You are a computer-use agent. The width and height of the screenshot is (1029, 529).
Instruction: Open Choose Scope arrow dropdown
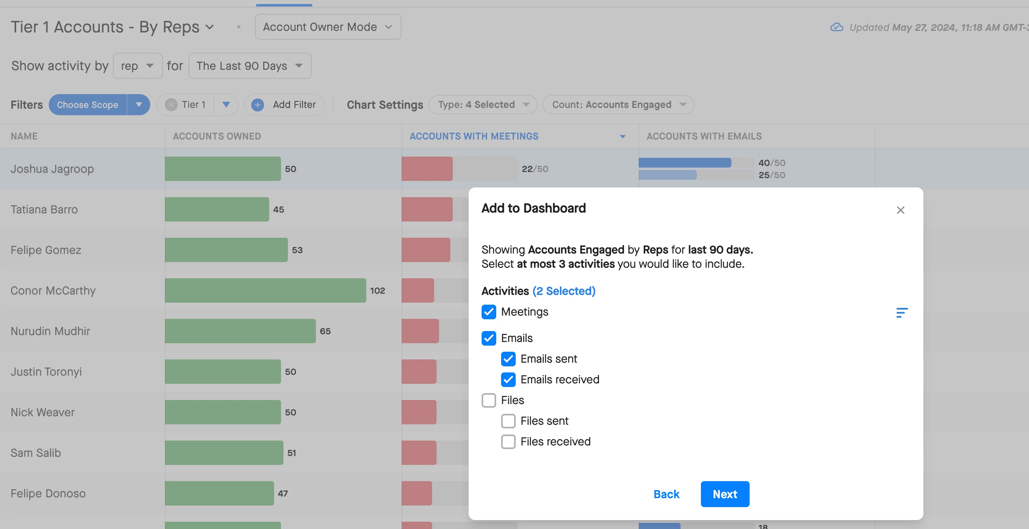coord(139,105)
